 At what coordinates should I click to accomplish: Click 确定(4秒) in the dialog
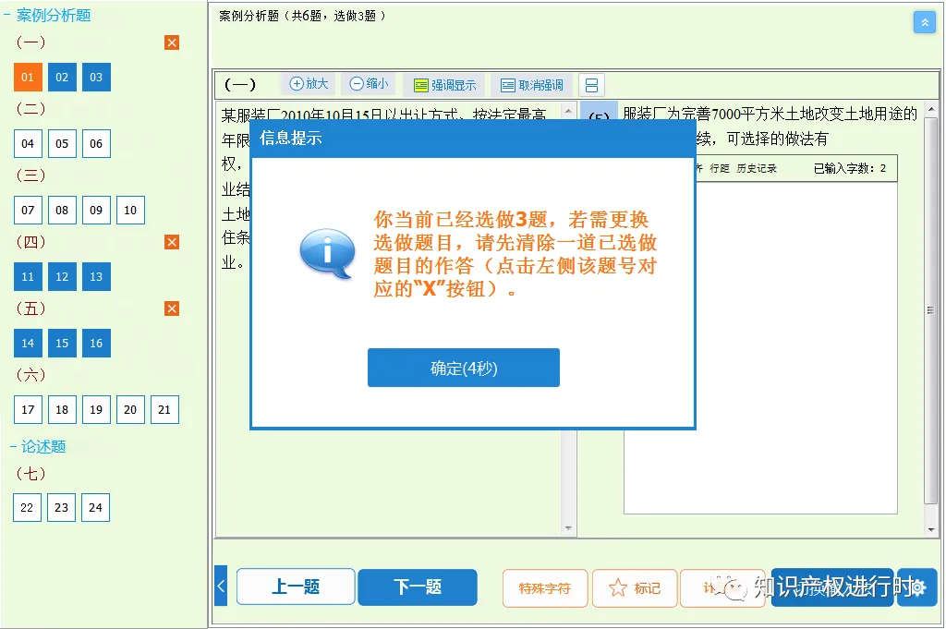[x=463, y=367]
